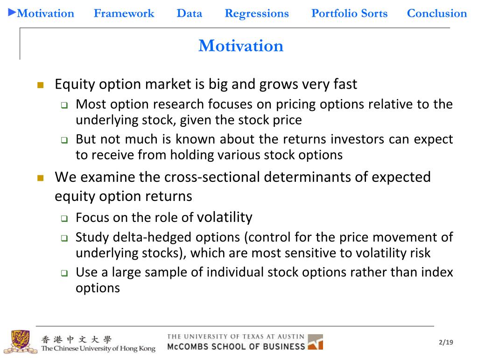This screenshot has width=478, height=358.
Task: Navigate to the Conclusion section
Action: click(x=437, y=14)
